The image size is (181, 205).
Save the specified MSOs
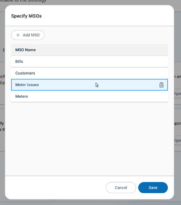coord(153,188)
